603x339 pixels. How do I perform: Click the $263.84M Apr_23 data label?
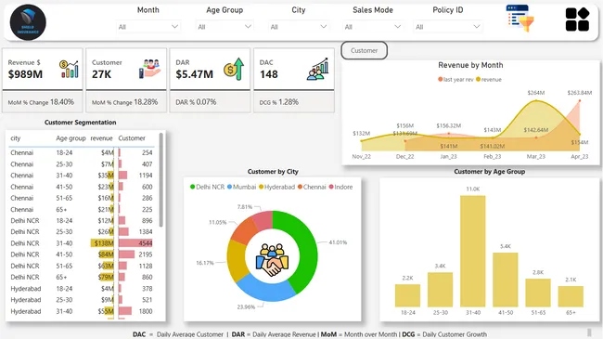point(580,93)
